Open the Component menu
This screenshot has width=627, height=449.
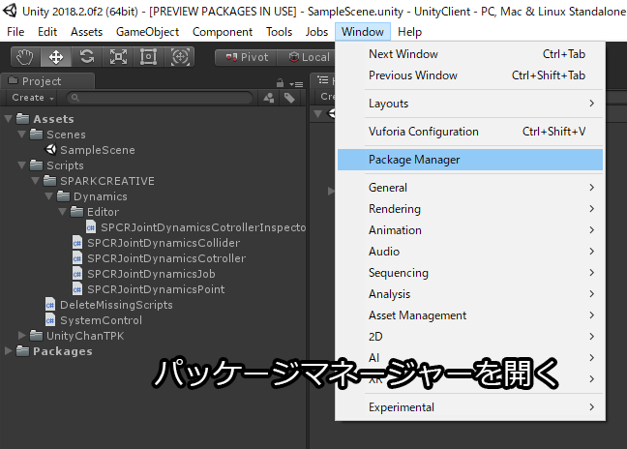coord(222,32)
